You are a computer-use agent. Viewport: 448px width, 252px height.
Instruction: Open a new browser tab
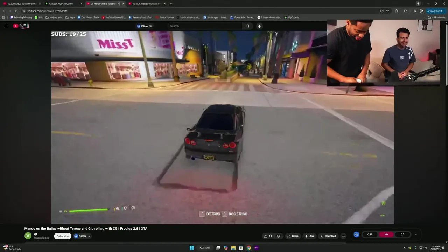(x=171, y=3)
